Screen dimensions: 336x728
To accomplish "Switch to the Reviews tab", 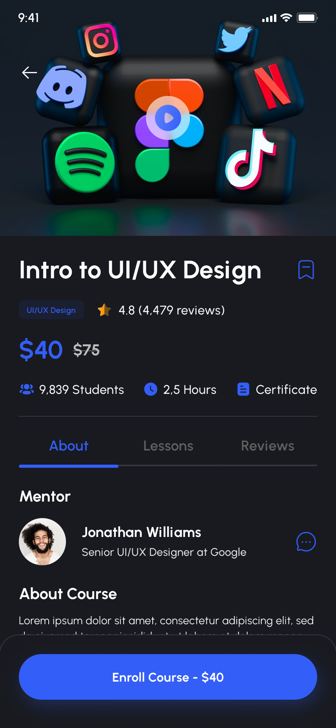I will (x=268, y=446).
